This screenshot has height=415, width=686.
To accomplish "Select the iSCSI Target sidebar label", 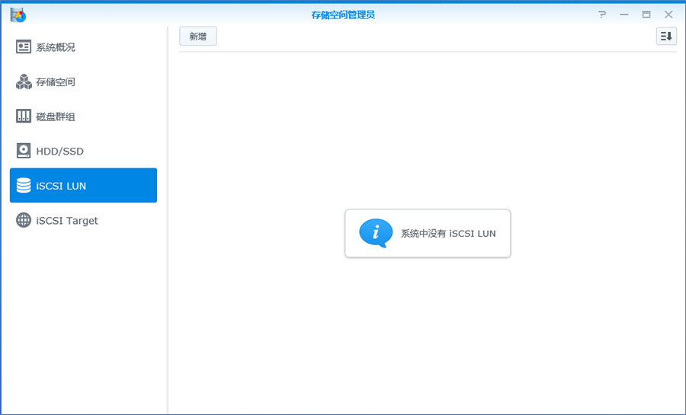I will click(67, 221).
